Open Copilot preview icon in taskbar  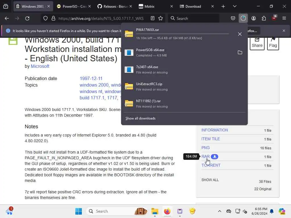click(282, 211)
